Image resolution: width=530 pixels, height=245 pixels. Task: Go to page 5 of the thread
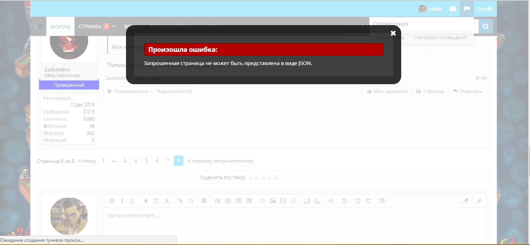[146, 160]
